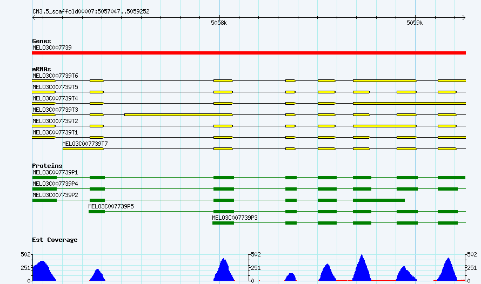Click the MELO3C007739P3 protein label
The image size is (481, 284).
(235, 218)
